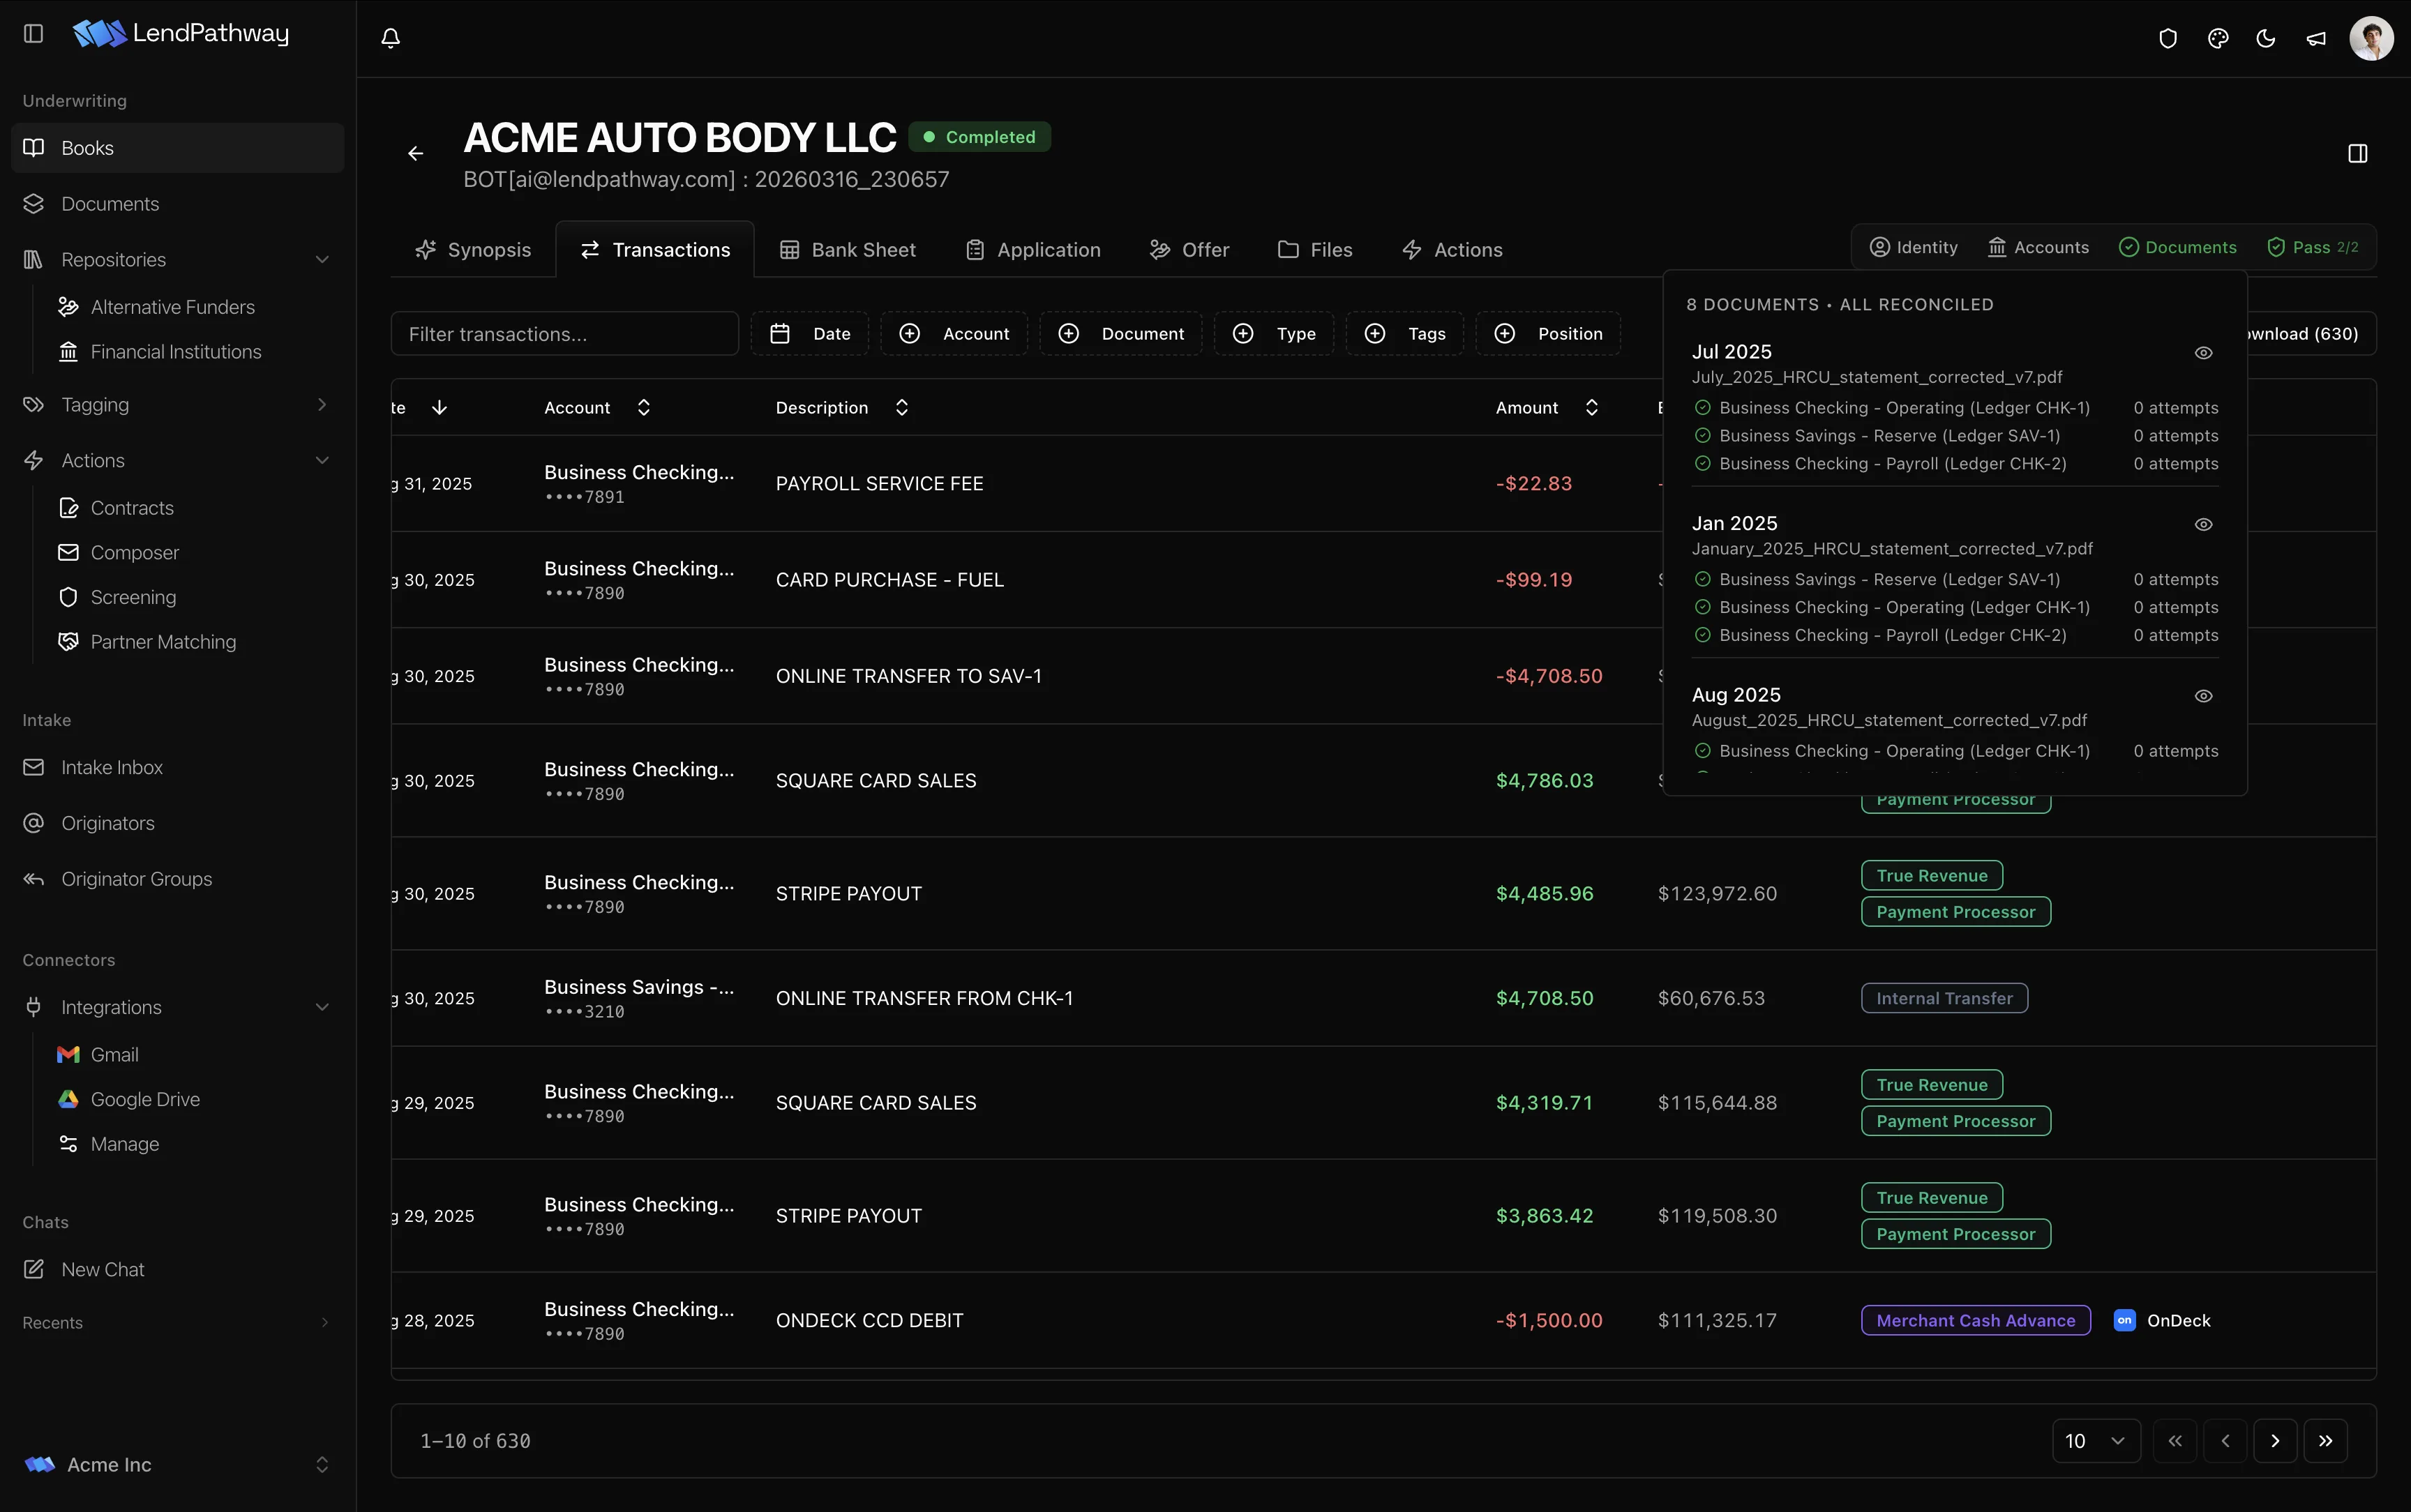Viewport: 2411px width, 1512px height.
Task: Add a Date filter
Action: (809, 334)
